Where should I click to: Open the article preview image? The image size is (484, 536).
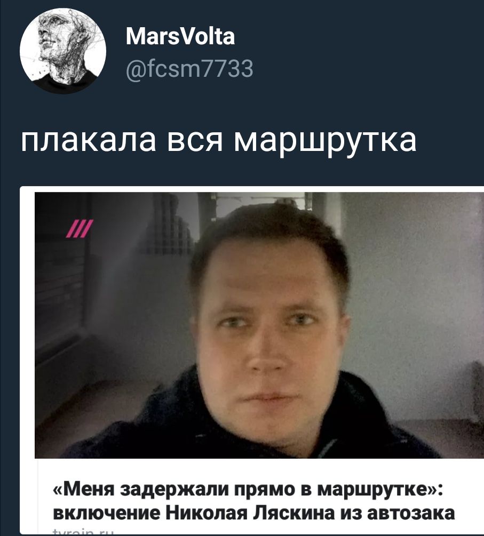point(259,325)
